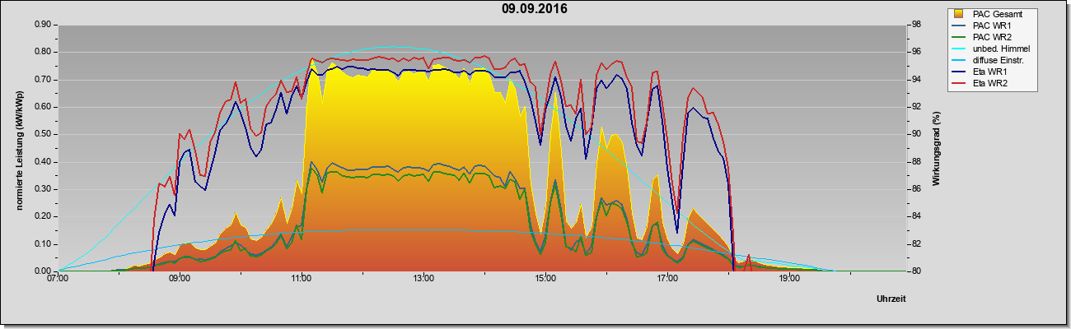Click the 15:00 time axis label
Image resolution: width=1071 pixels, height=329 pixels.
click(x=545, y=278)
